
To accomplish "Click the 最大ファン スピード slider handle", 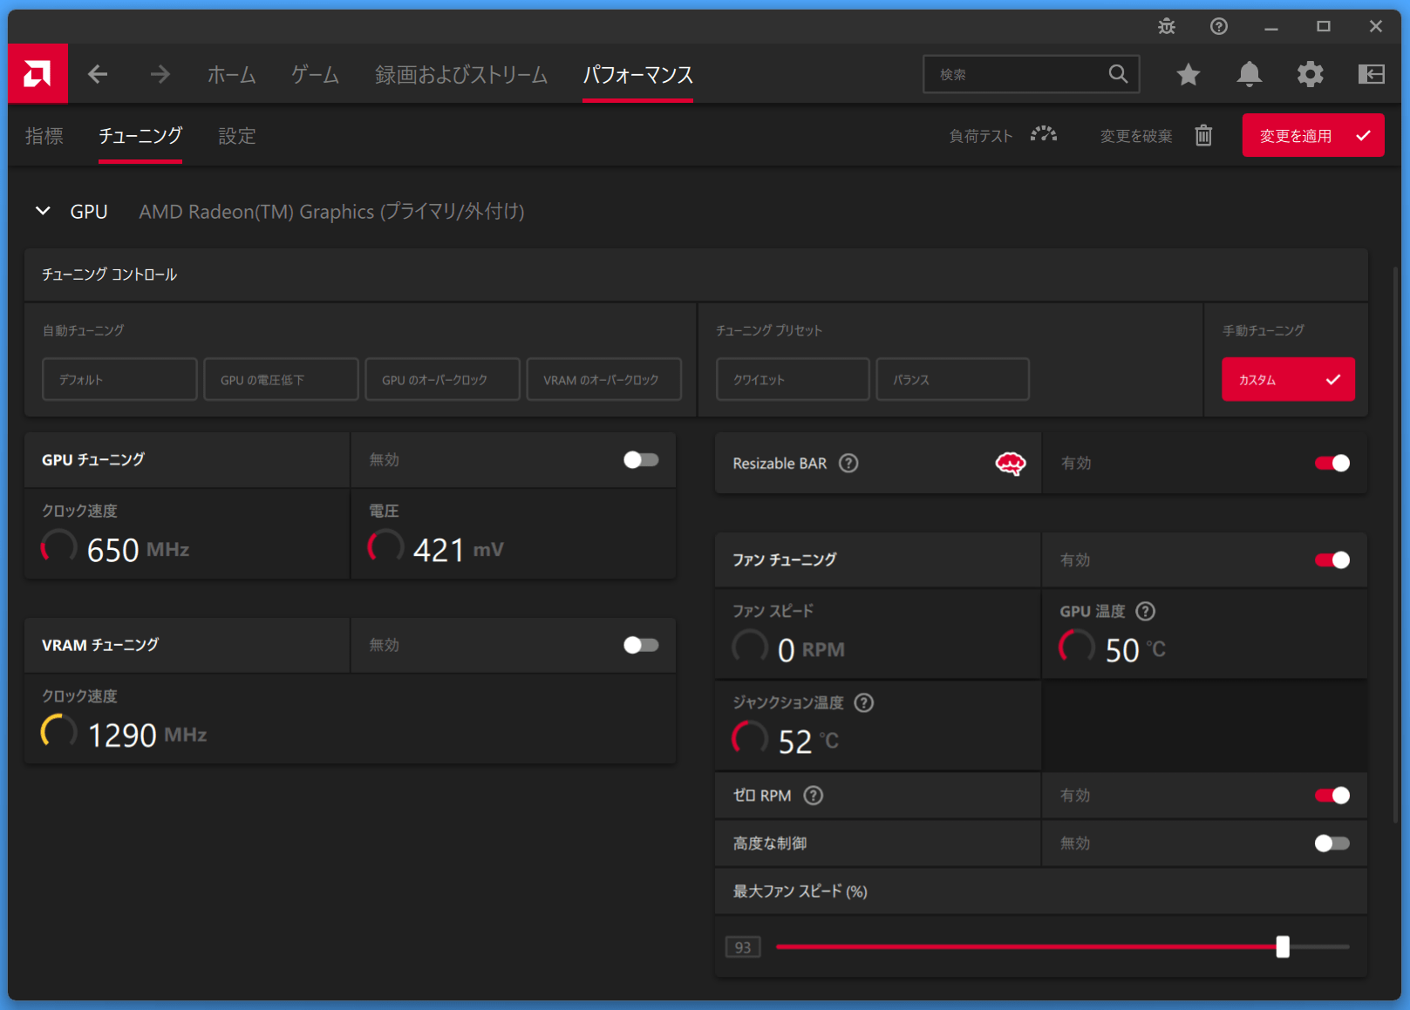I will [1282, 946].
